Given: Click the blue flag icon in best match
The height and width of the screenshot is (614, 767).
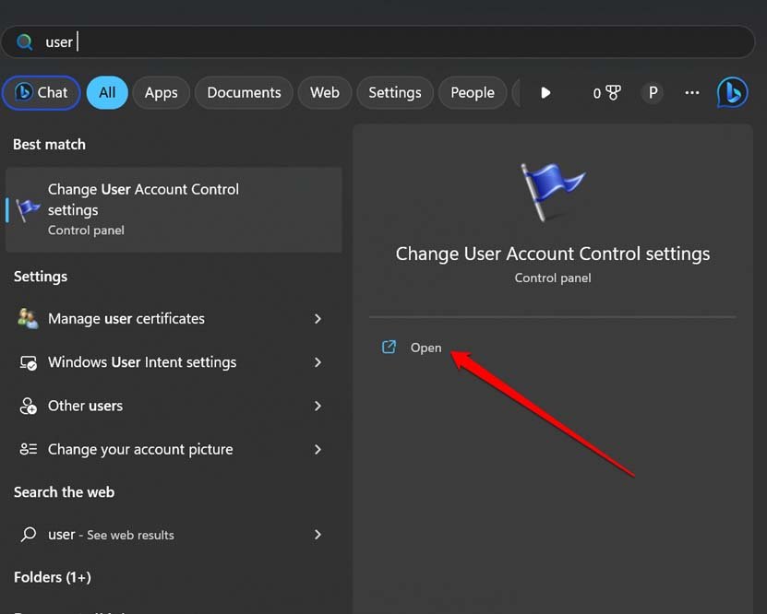Looking at the screenshot, I should [x=28, y=210].
